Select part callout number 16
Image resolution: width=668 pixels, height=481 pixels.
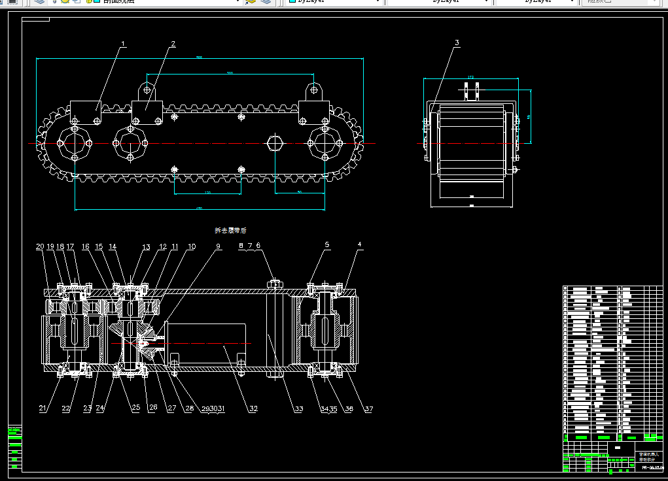86,246
